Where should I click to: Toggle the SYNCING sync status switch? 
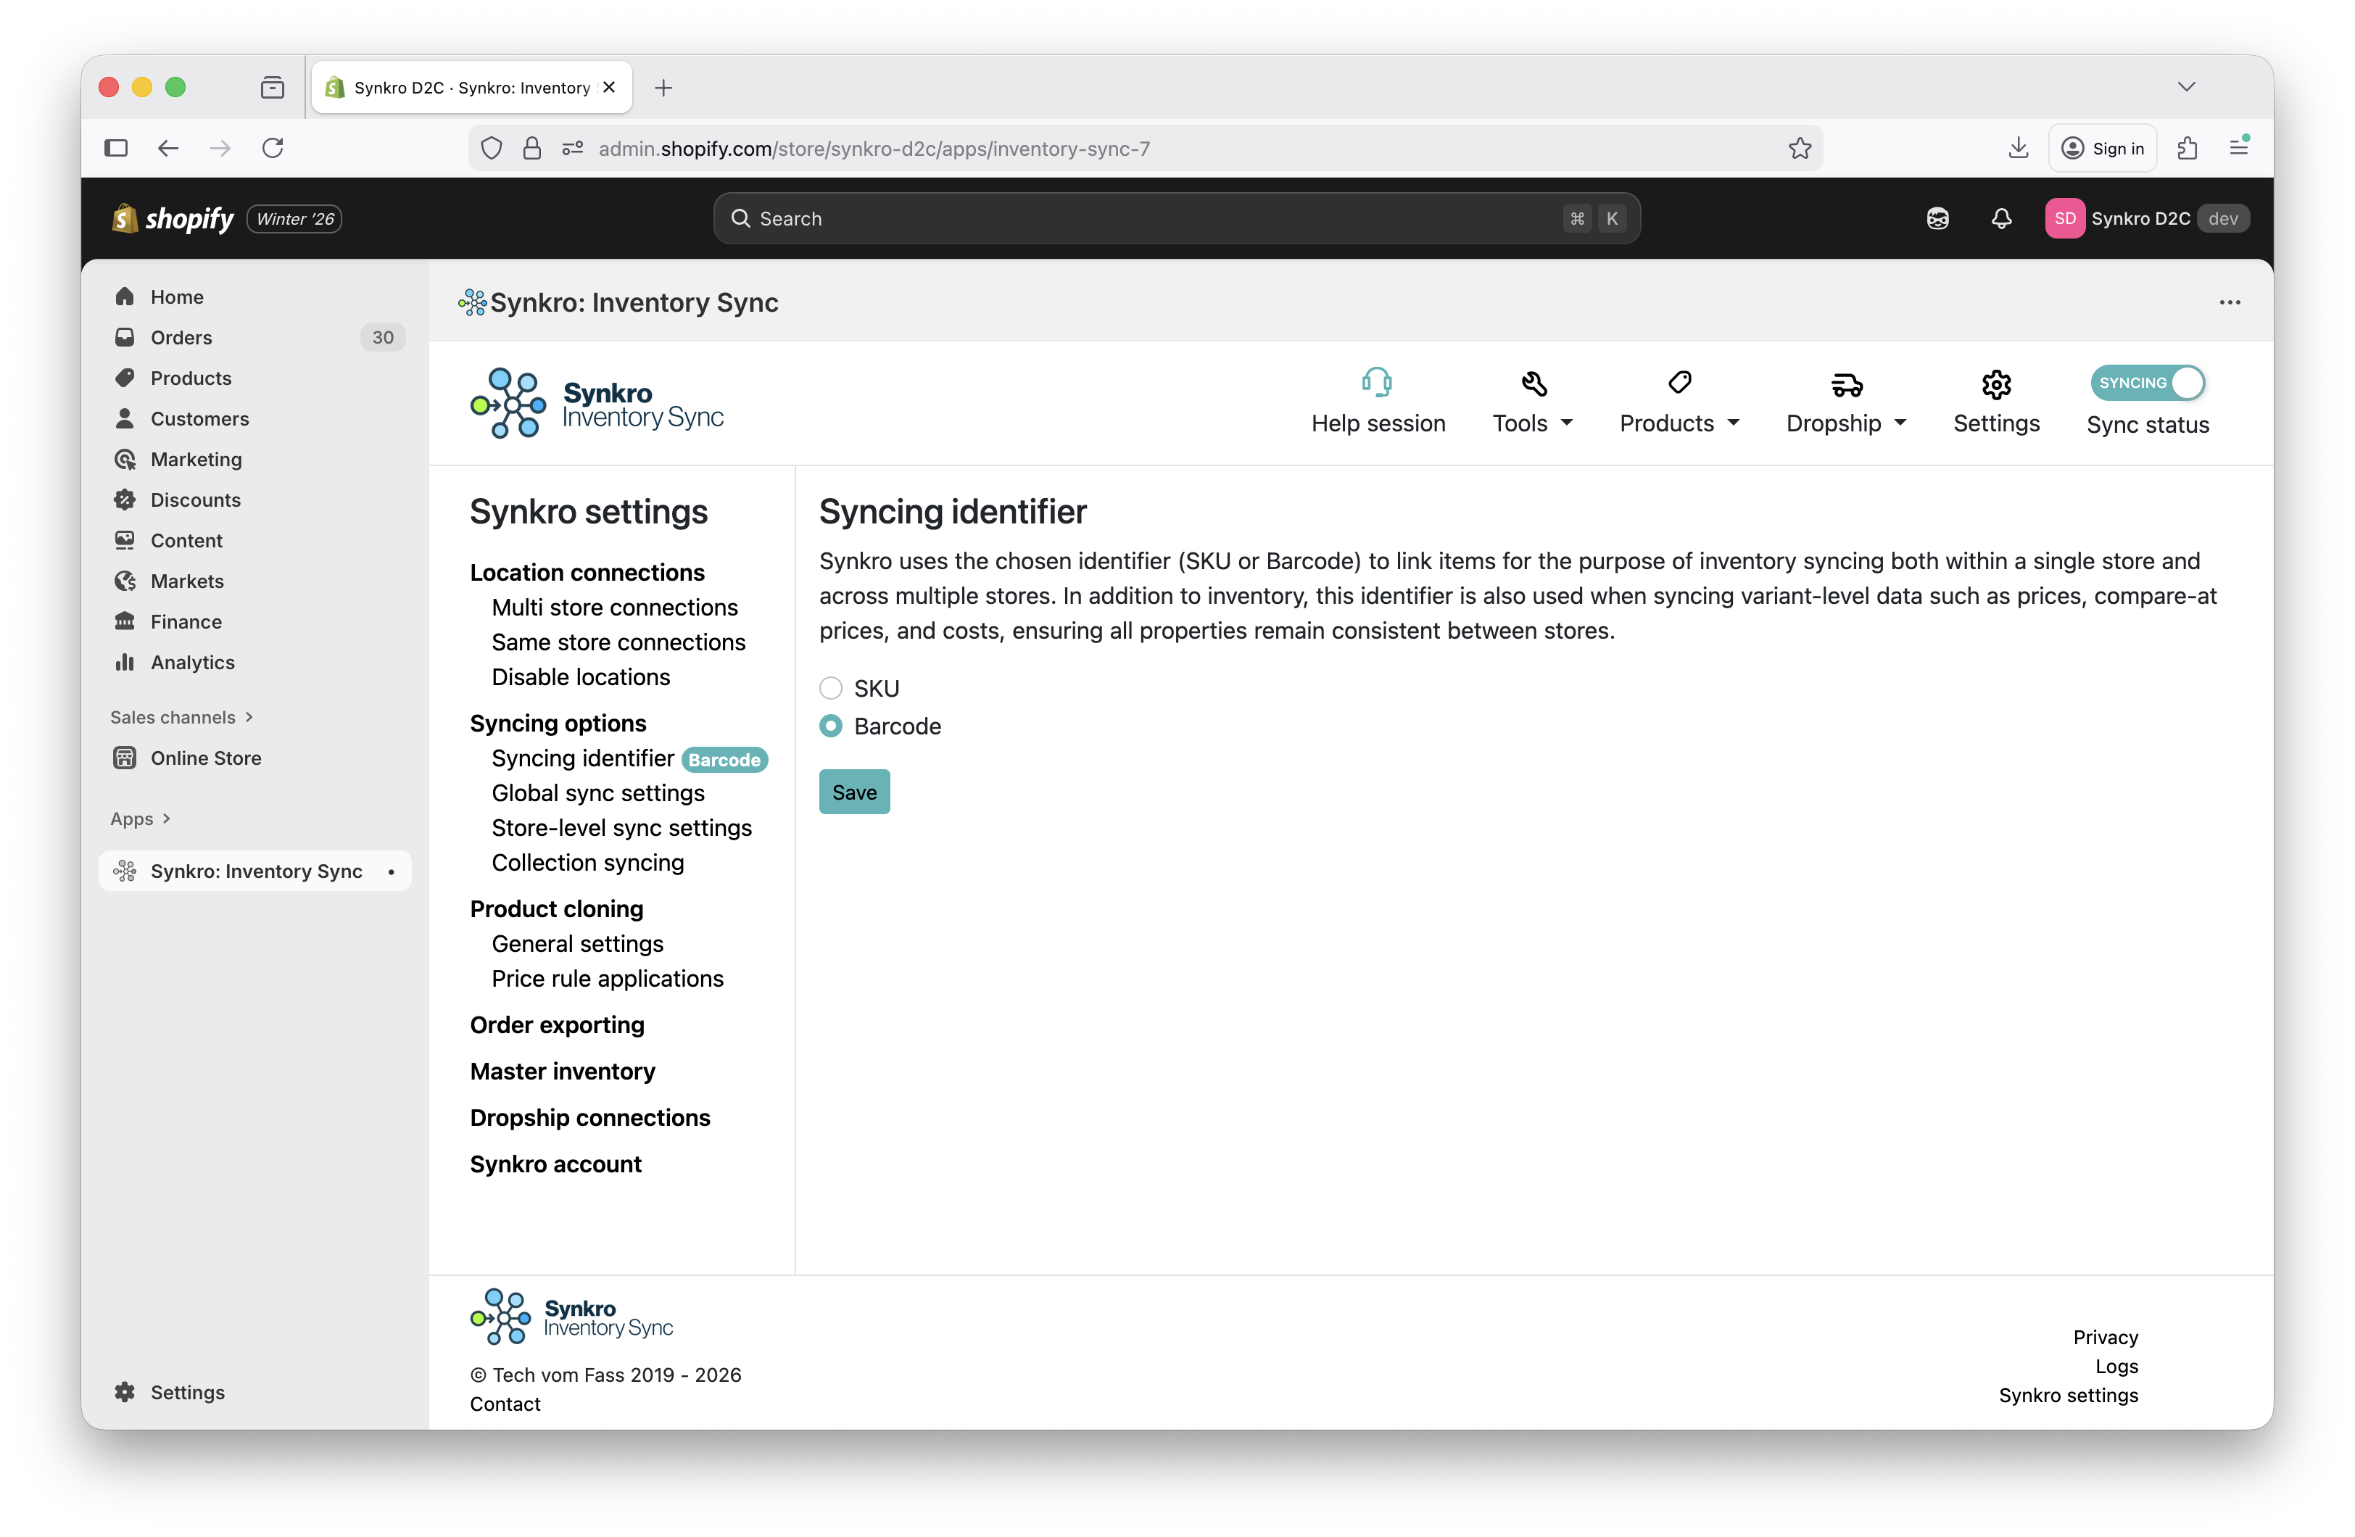coord(2146,383)
